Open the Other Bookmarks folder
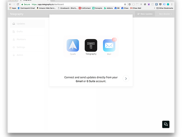This screenshot has height=137, width=182. [x=165, y=8]
